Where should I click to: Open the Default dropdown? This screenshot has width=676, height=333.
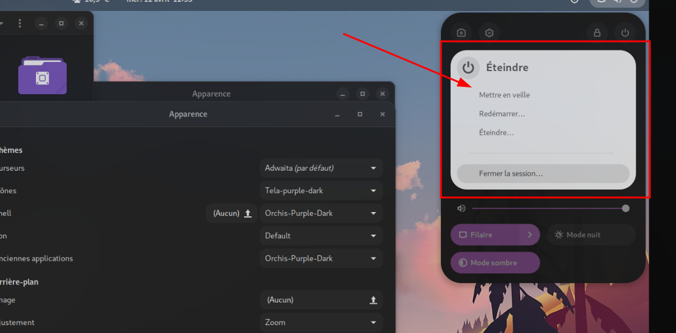pyautogui.click(x=321, y=236)
